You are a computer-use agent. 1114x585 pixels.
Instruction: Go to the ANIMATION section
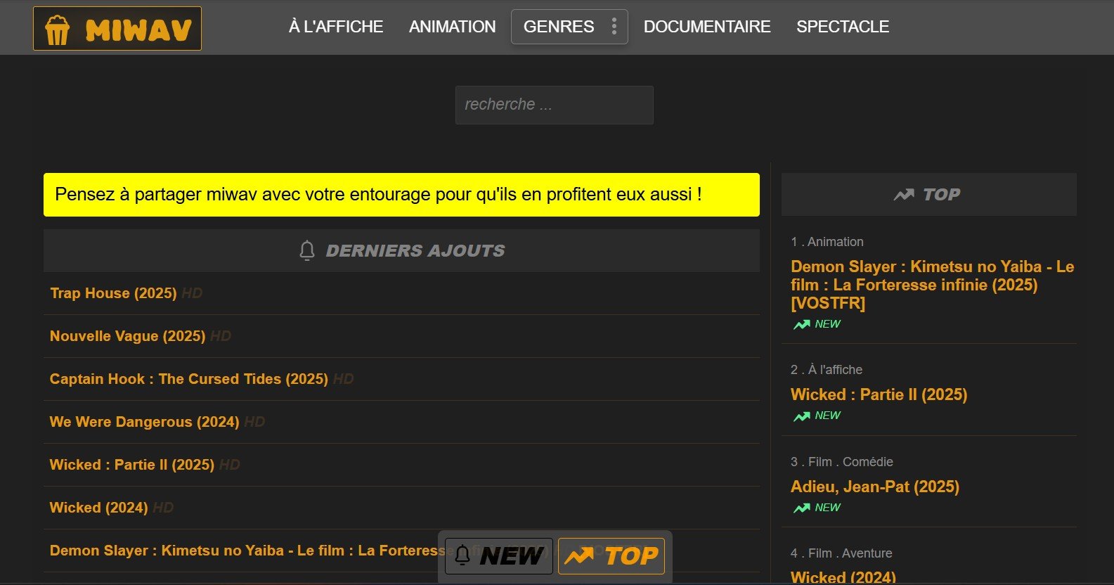pyautogui.click(x=452, y=27)
